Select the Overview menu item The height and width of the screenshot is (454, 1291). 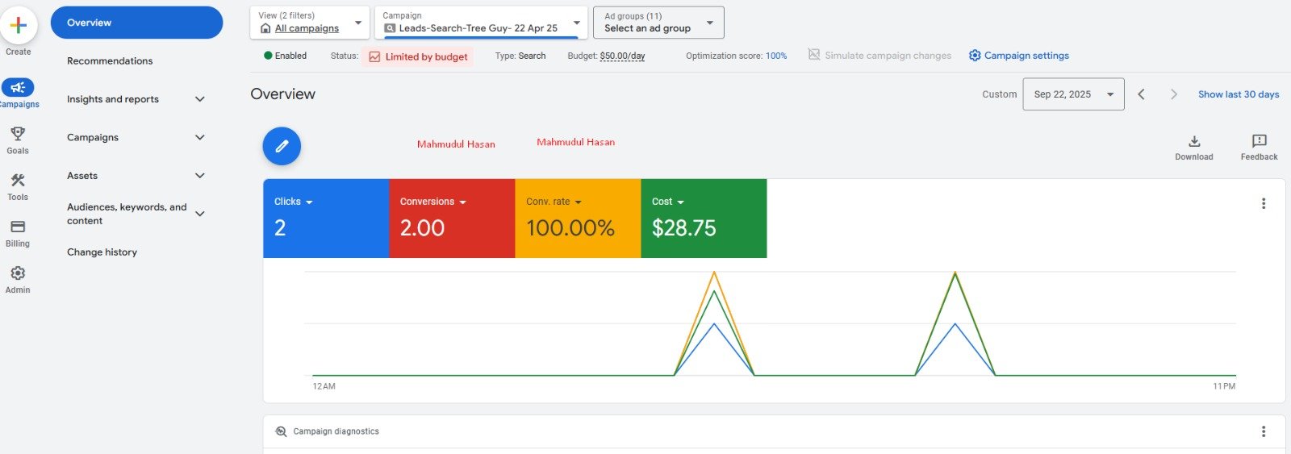pyautogui.click(x=136, y=23)
